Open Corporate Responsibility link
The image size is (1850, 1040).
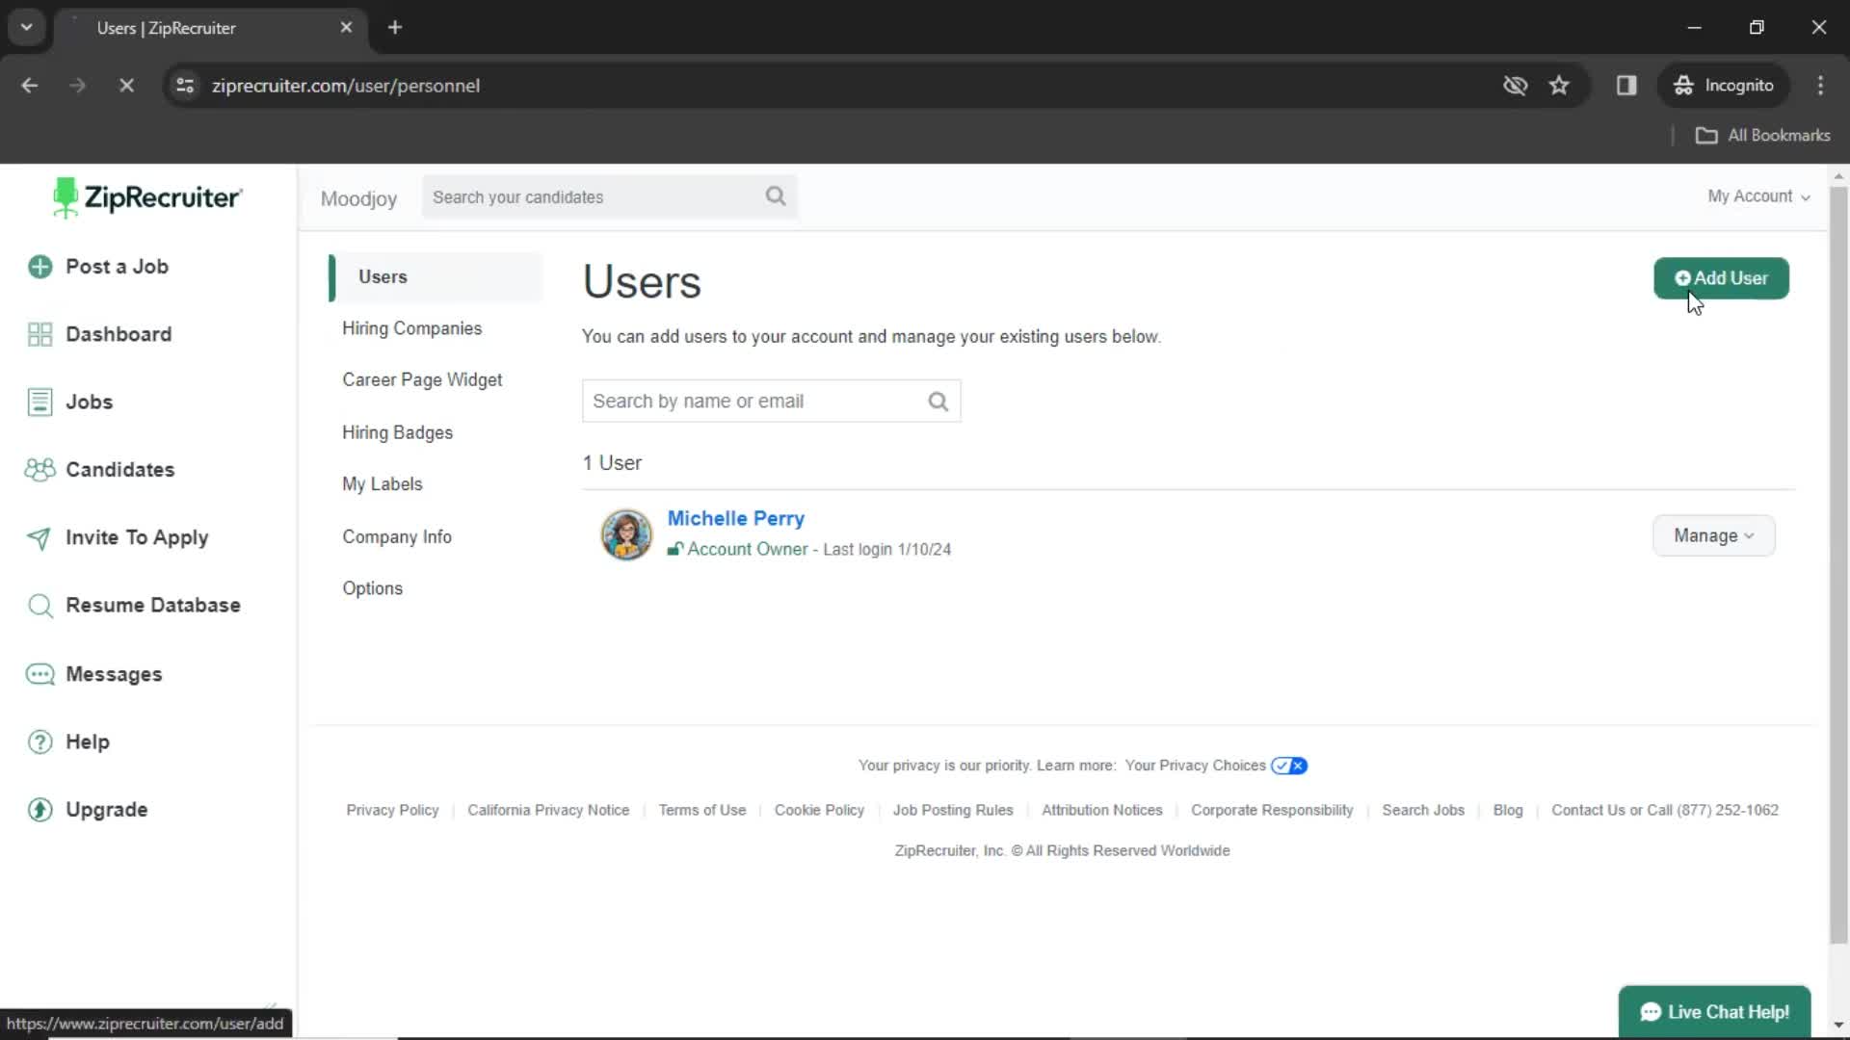[x=1272, y=811]
